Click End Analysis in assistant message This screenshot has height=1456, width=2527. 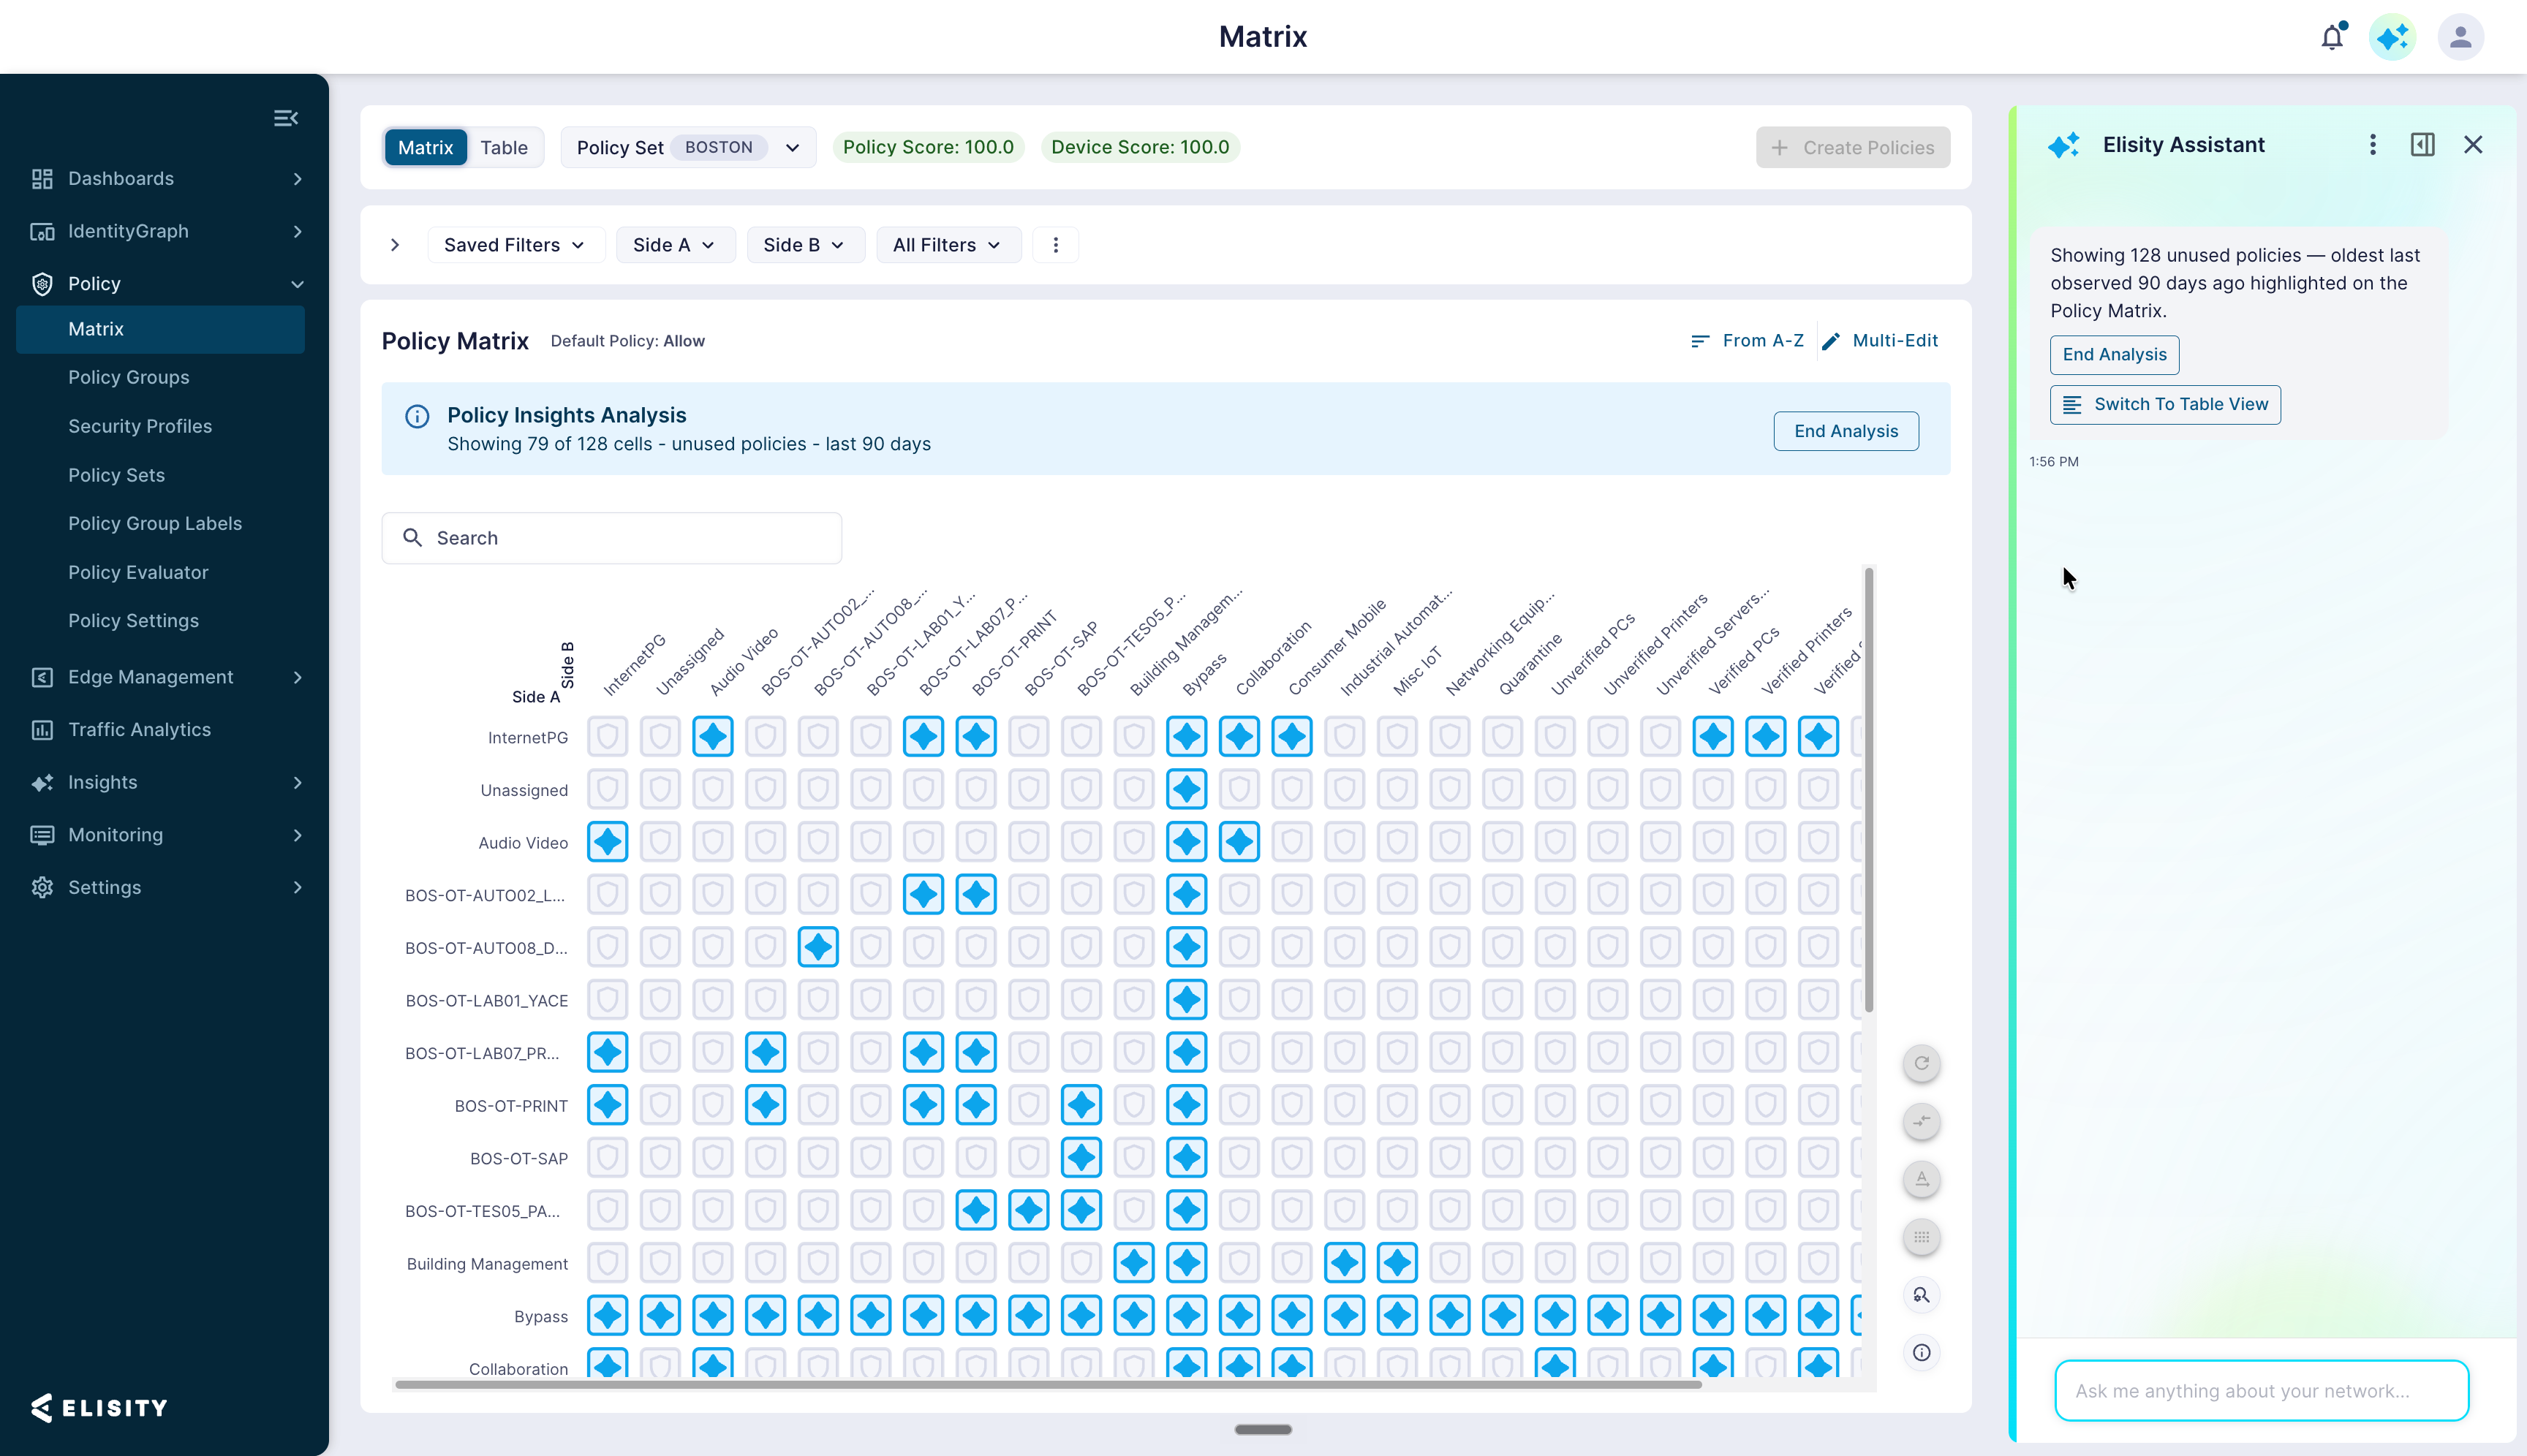pos(2114,354)
